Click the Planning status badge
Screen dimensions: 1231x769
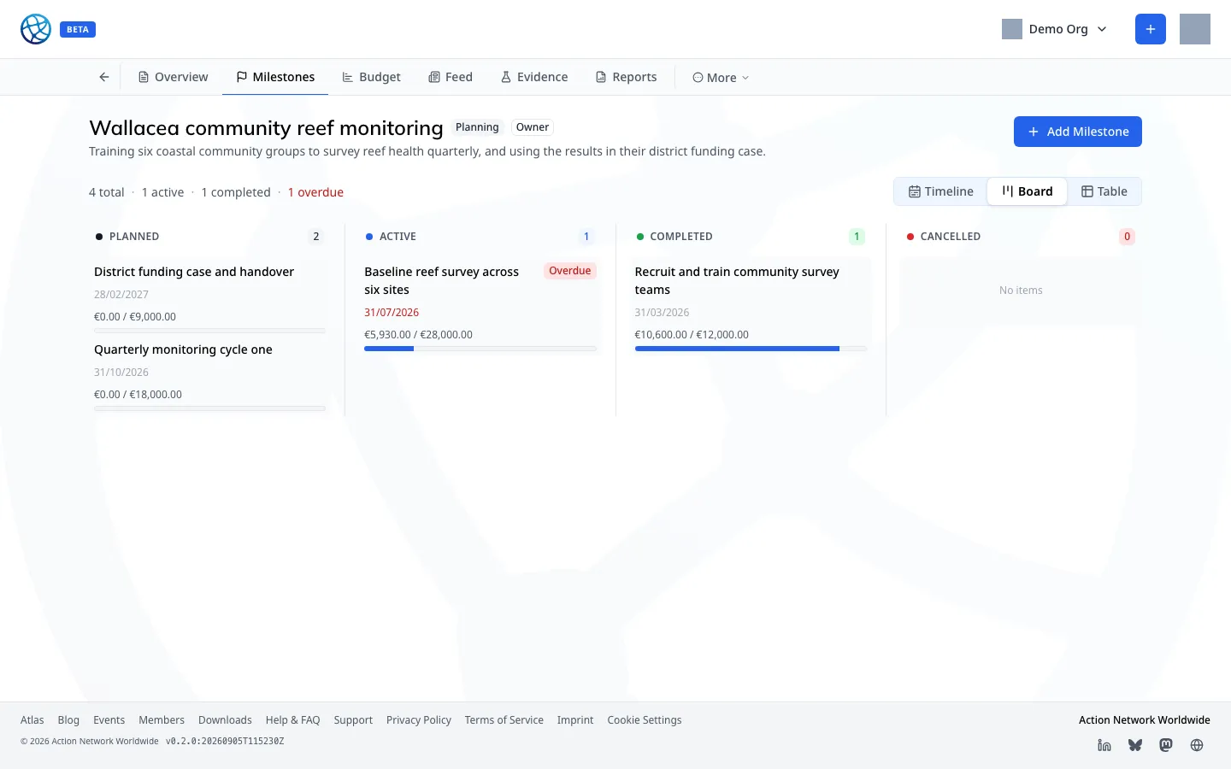[477, 127]
